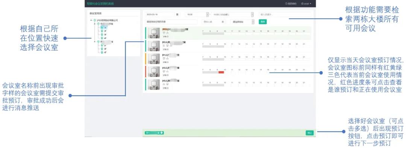Collapse the root company tree node
Image resolution: width=406 pixels, height=148 pixels.
pos(91,20)
